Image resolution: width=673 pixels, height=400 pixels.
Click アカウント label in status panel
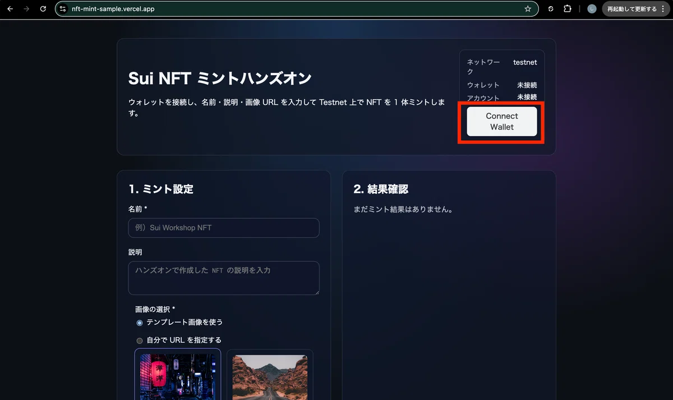pyautogui.click(x=483, y=98)
